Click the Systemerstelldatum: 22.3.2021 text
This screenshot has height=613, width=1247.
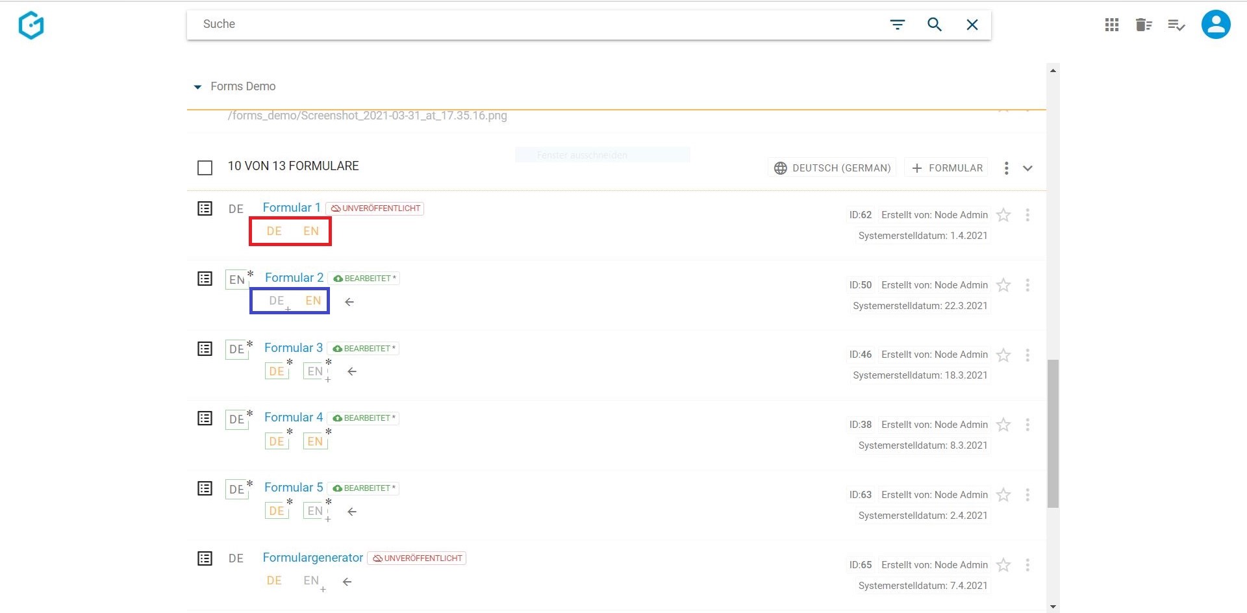[x=920, y=306]
